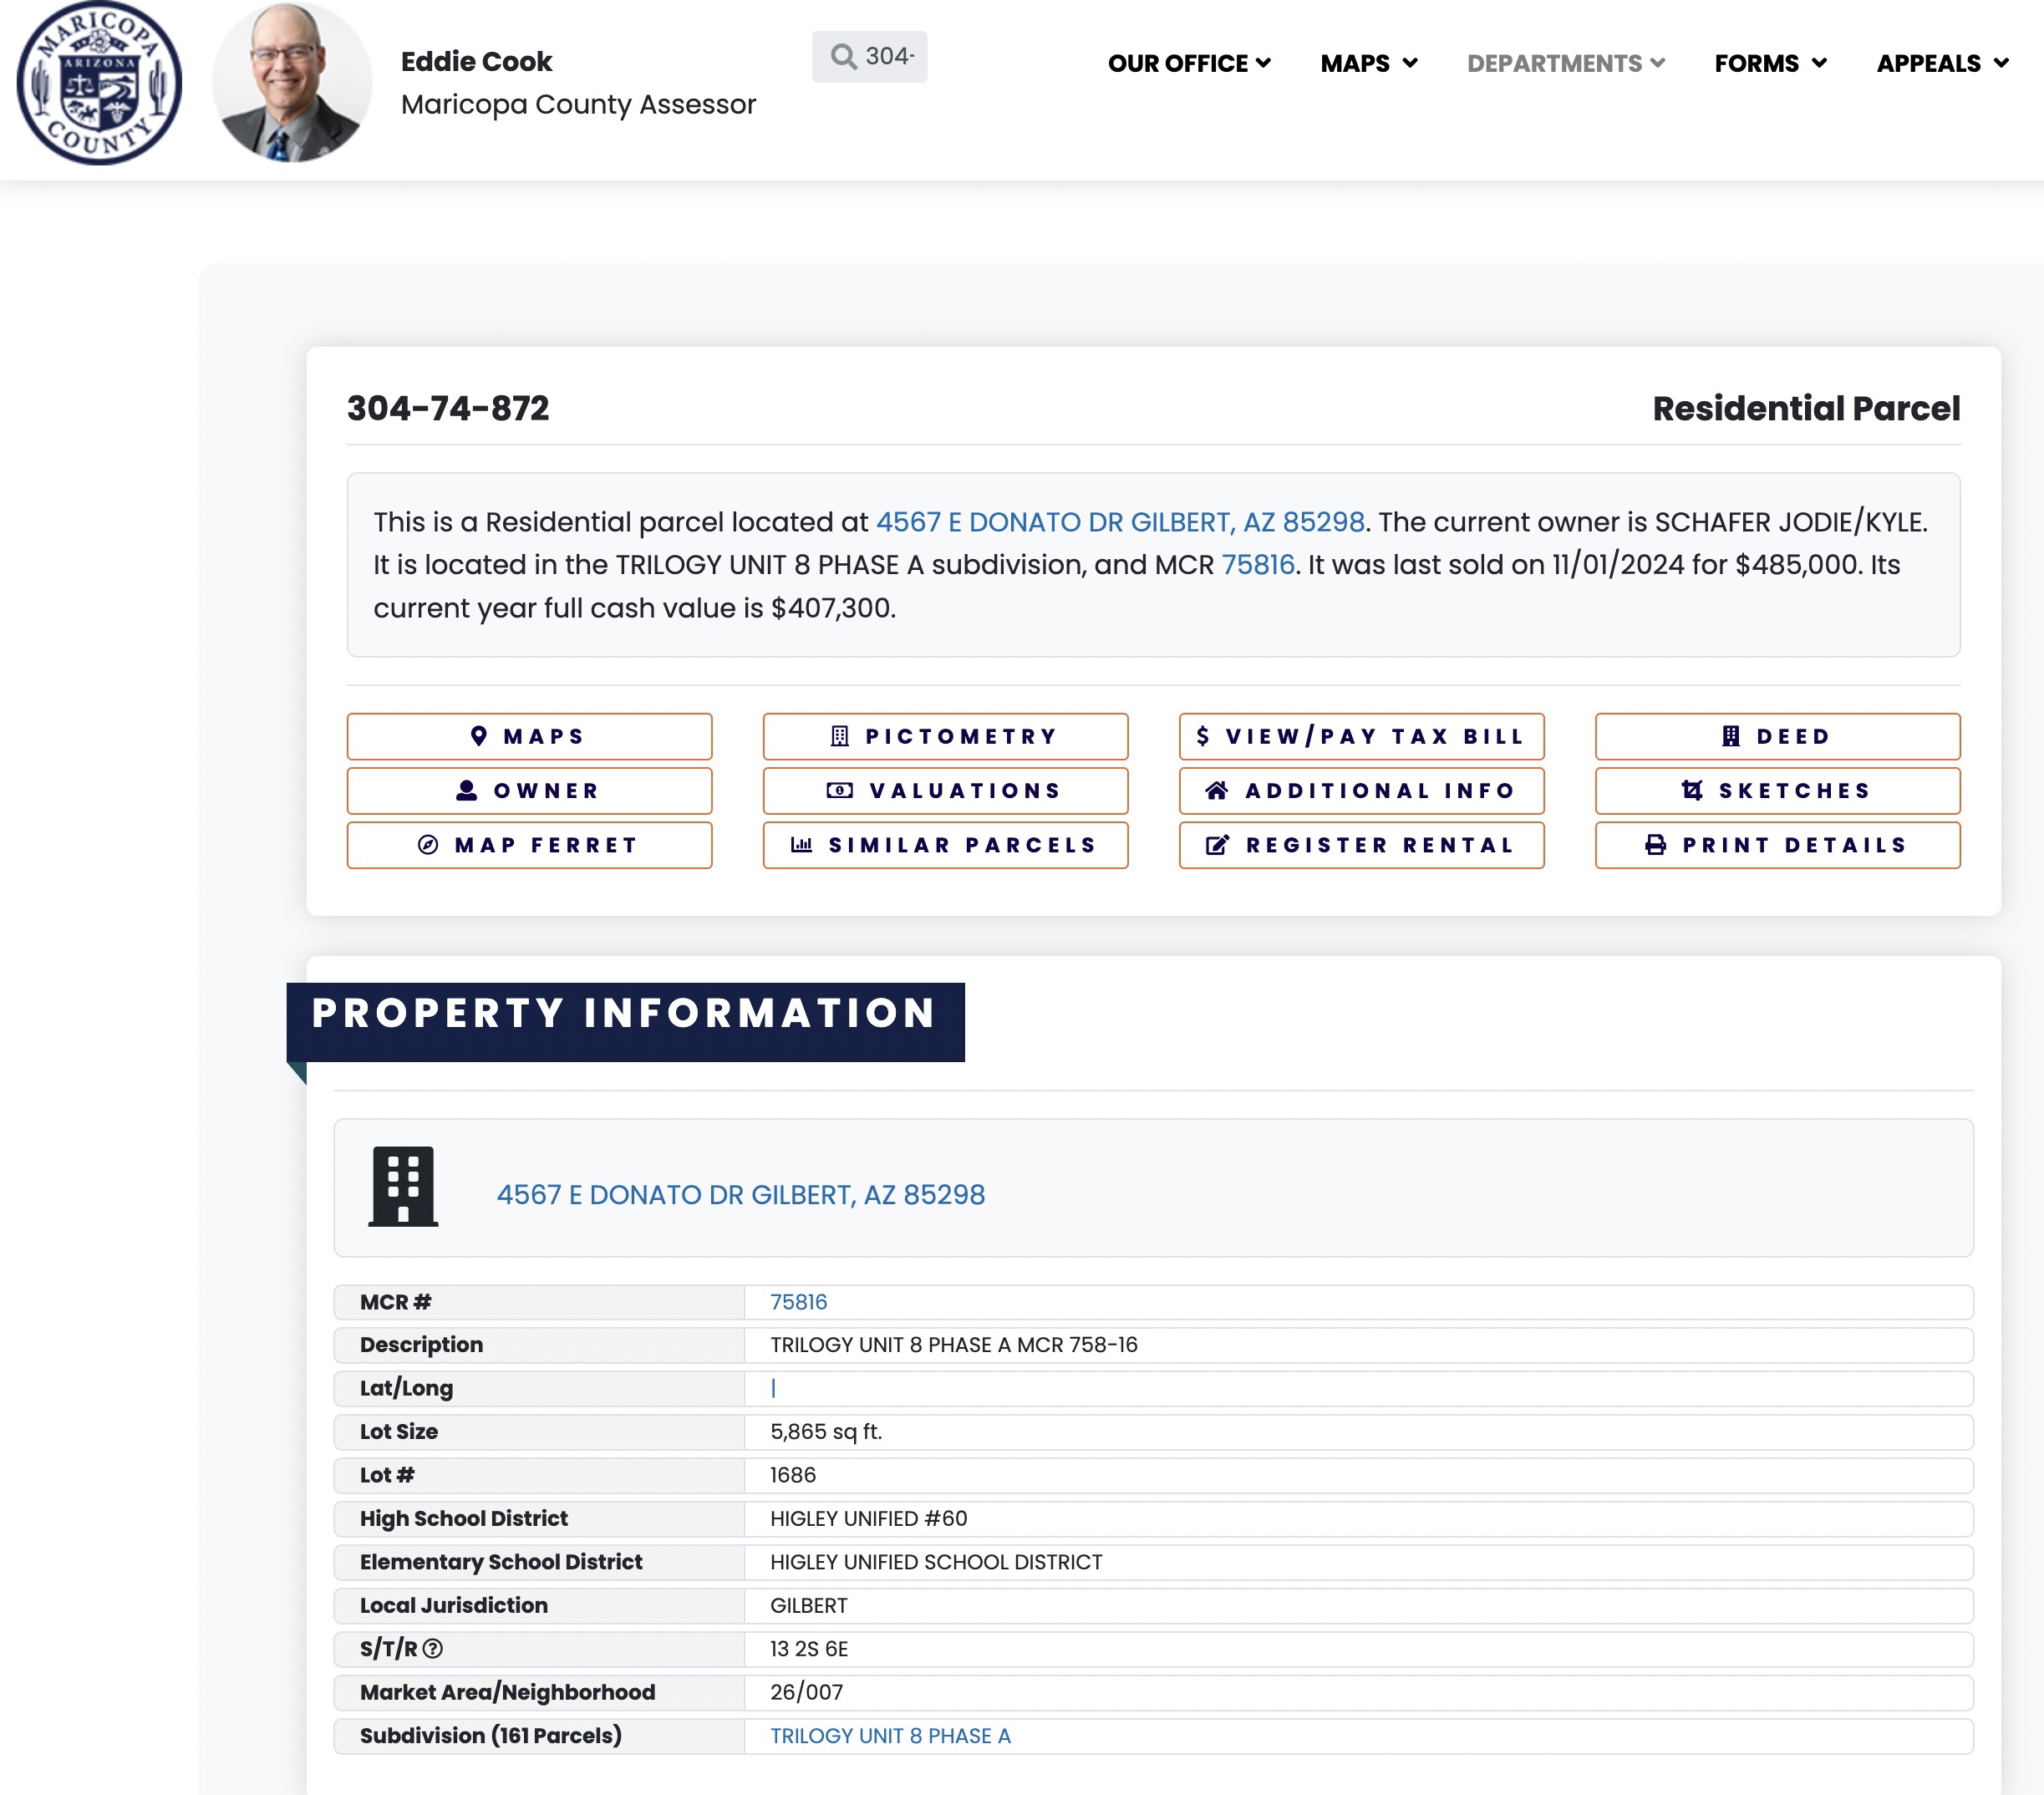Click the map pin icon on Maps
This screenshot has width=2044, height=1795.
[x=479, y=736]
